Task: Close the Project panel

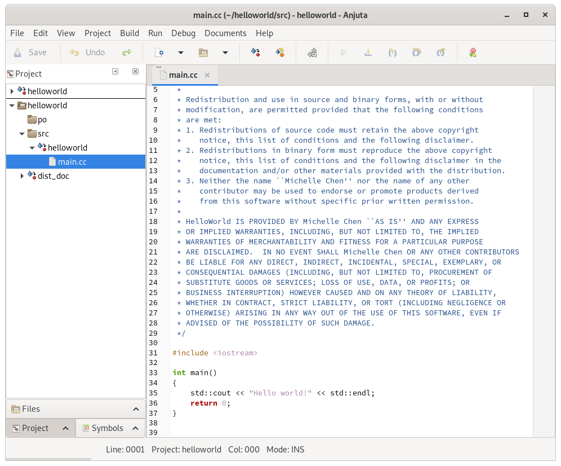Action: click(x=135, y=72)
